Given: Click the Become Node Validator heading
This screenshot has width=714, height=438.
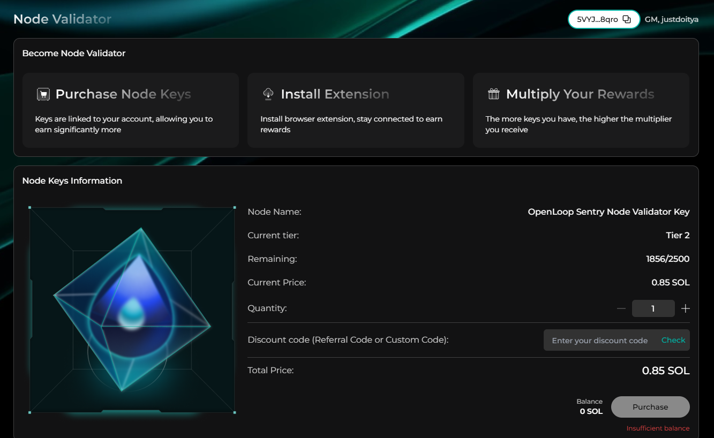Looking at the screenshot, I should point(74,53).
